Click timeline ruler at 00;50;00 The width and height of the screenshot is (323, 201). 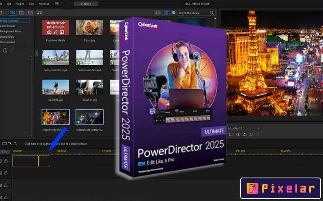[62, 151]
